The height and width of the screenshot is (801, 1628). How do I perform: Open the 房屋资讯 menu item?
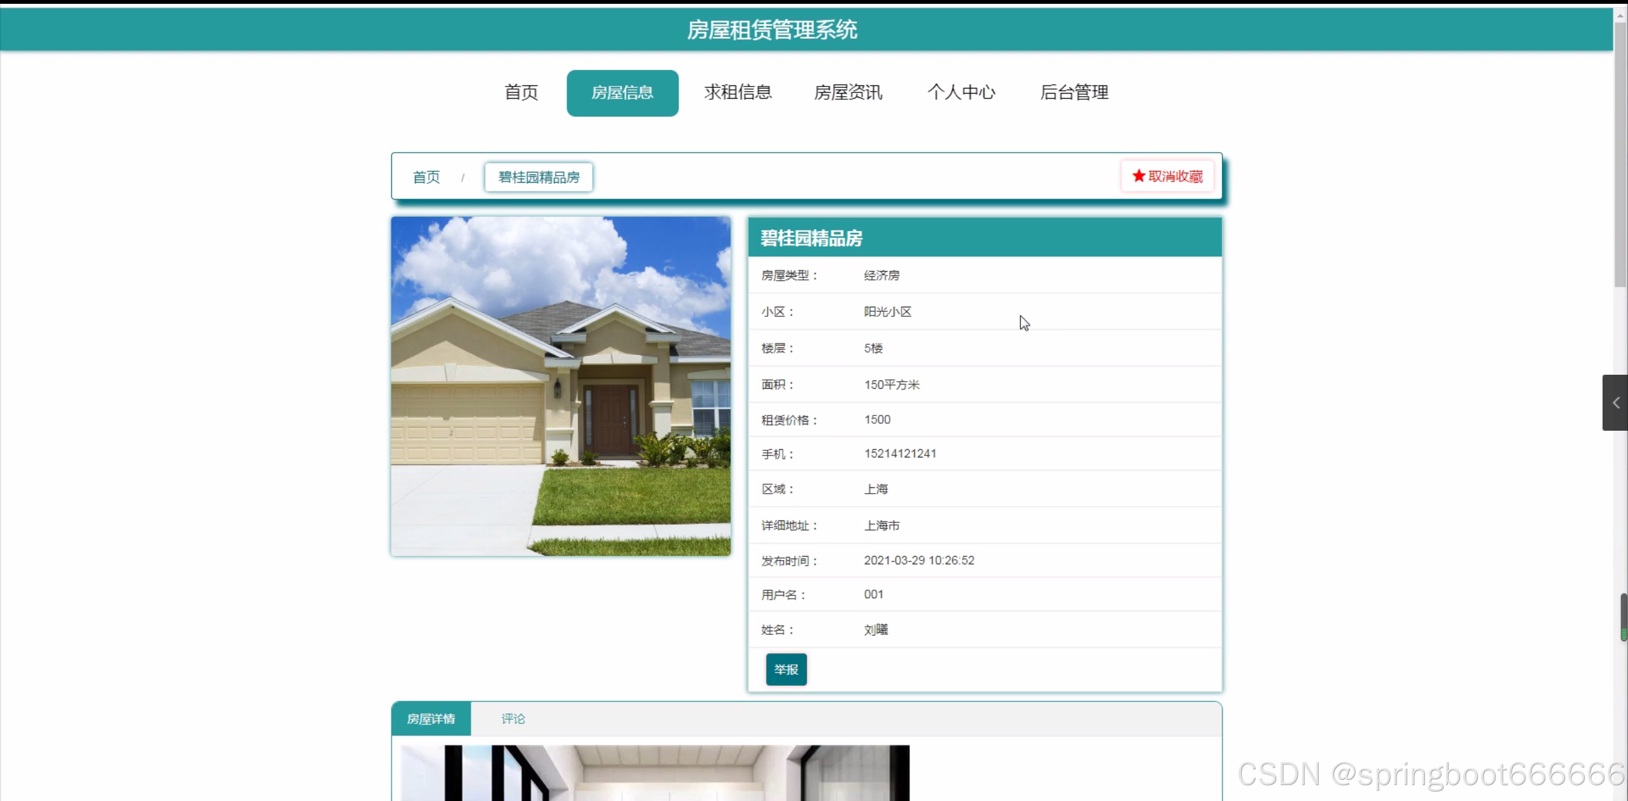848,92
